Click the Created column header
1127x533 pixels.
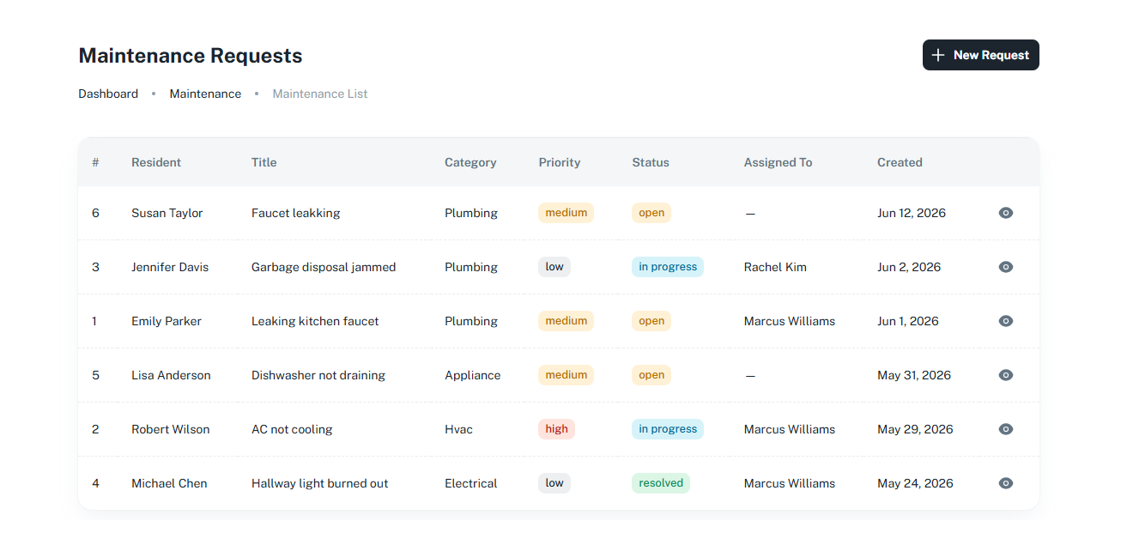[x=900, y=162]
